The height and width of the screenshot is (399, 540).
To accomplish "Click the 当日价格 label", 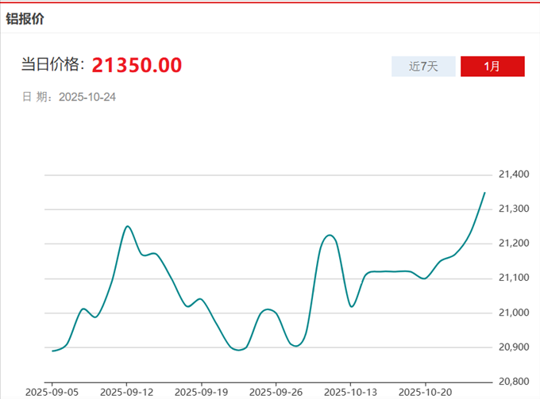I will click(52, 65).
